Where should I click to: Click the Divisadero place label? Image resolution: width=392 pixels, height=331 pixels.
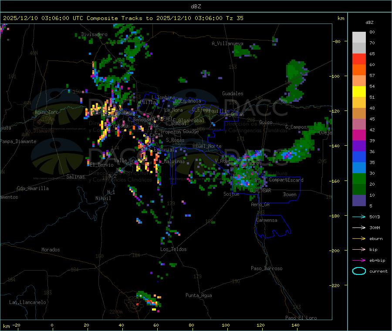pos(94,34)
